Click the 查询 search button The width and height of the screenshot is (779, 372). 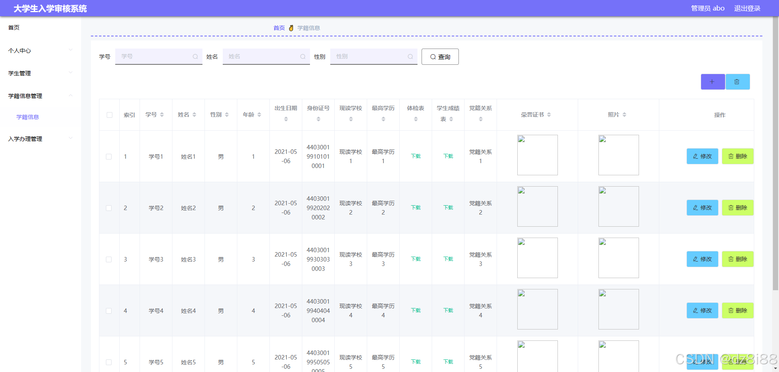click(440, 57)
